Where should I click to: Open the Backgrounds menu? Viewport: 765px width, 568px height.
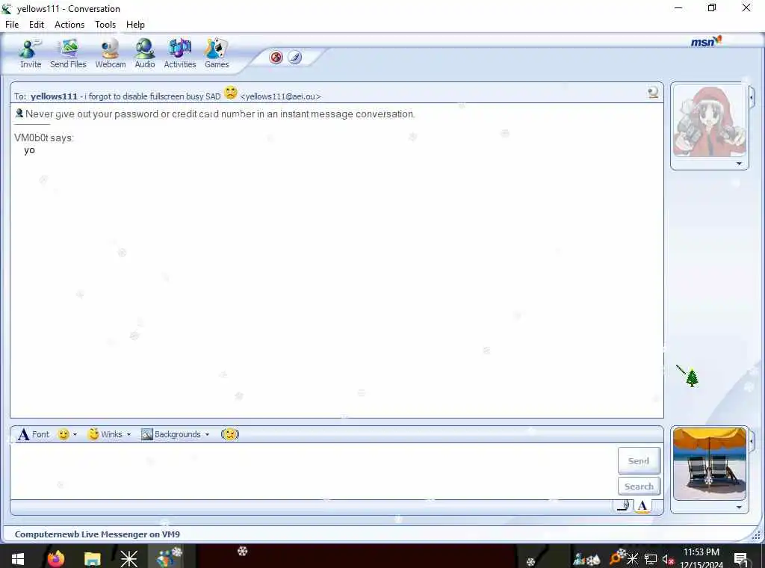tap(175, 434)
